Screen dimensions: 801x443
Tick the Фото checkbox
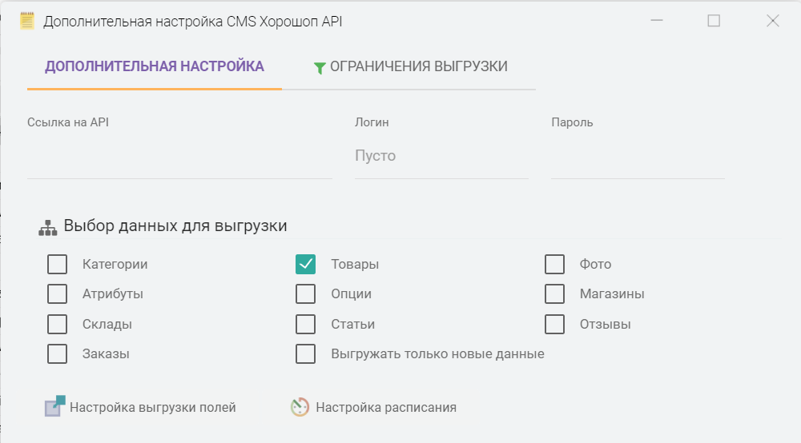pyautogui.click(x=555, y=265)
